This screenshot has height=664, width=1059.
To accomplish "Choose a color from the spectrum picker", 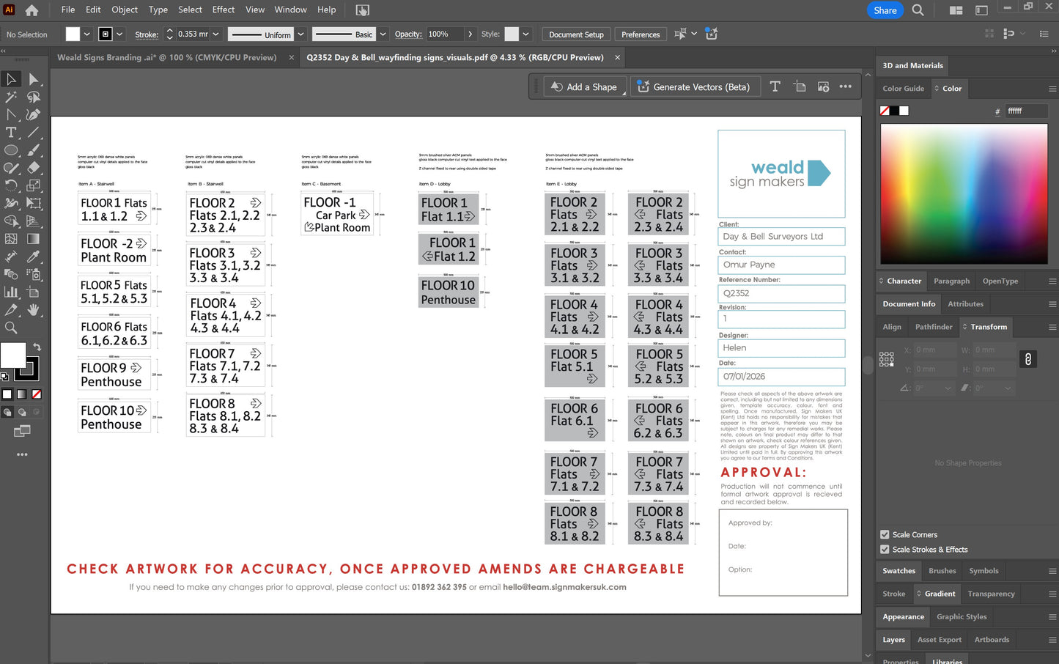I will (x=964, y=194).
